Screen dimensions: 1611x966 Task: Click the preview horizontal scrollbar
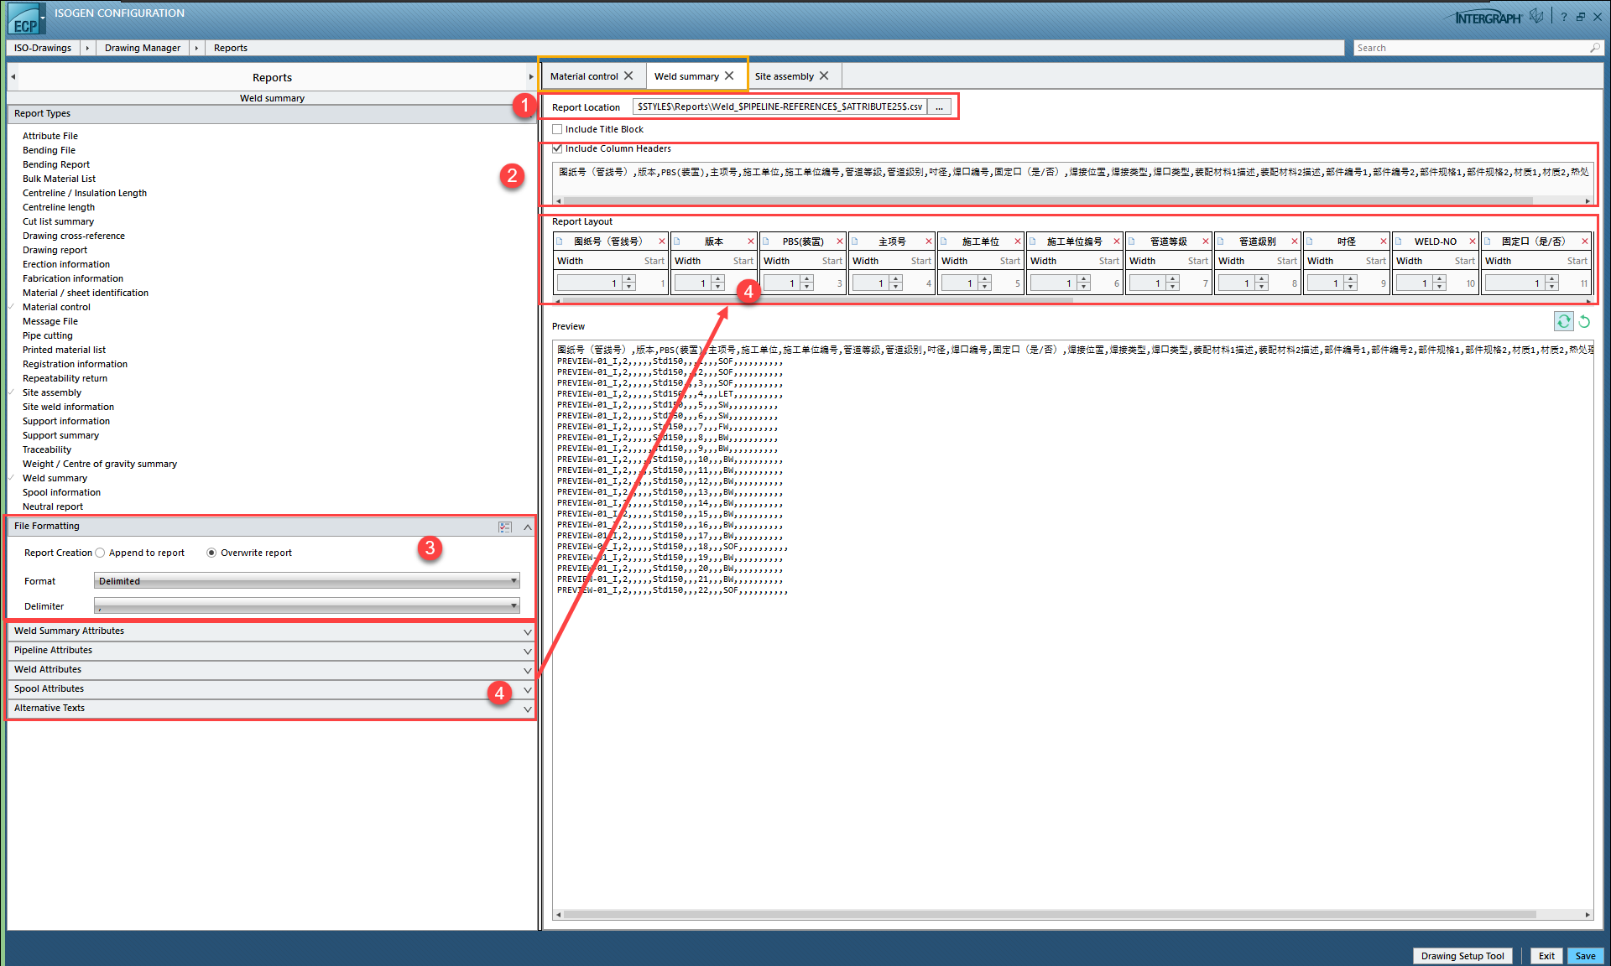[1049, 915]
